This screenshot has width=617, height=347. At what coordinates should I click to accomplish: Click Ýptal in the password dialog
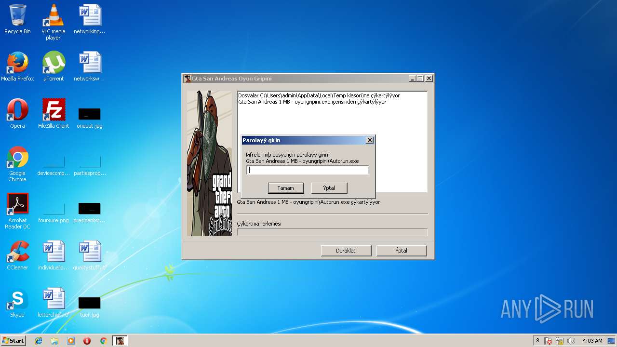point(329,188)
